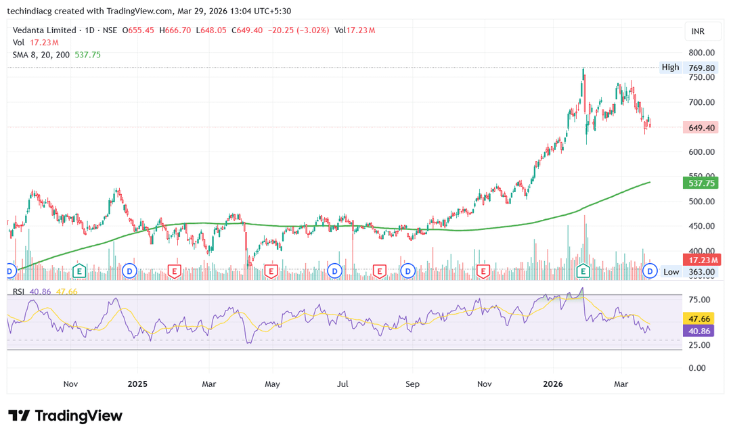Select the red 17.23M volume tag on axis

tap(701, 260)
